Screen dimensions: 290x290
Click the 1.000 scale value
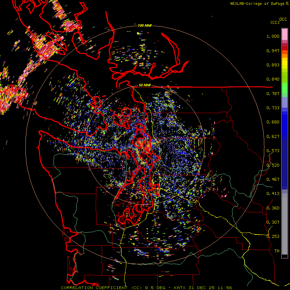[273, 36]
